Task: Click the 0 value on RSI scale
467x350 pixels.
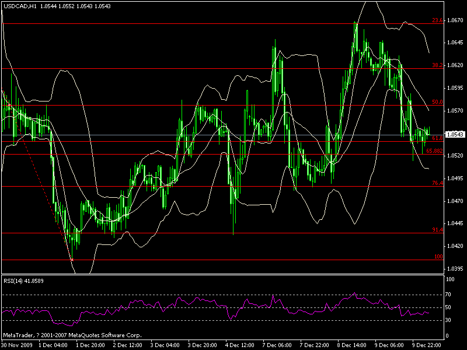Action: (x=447, y=336)
